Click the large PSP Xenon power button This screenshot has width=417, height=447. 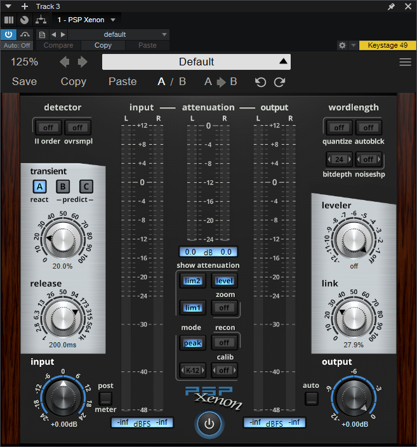click(209, 424)
